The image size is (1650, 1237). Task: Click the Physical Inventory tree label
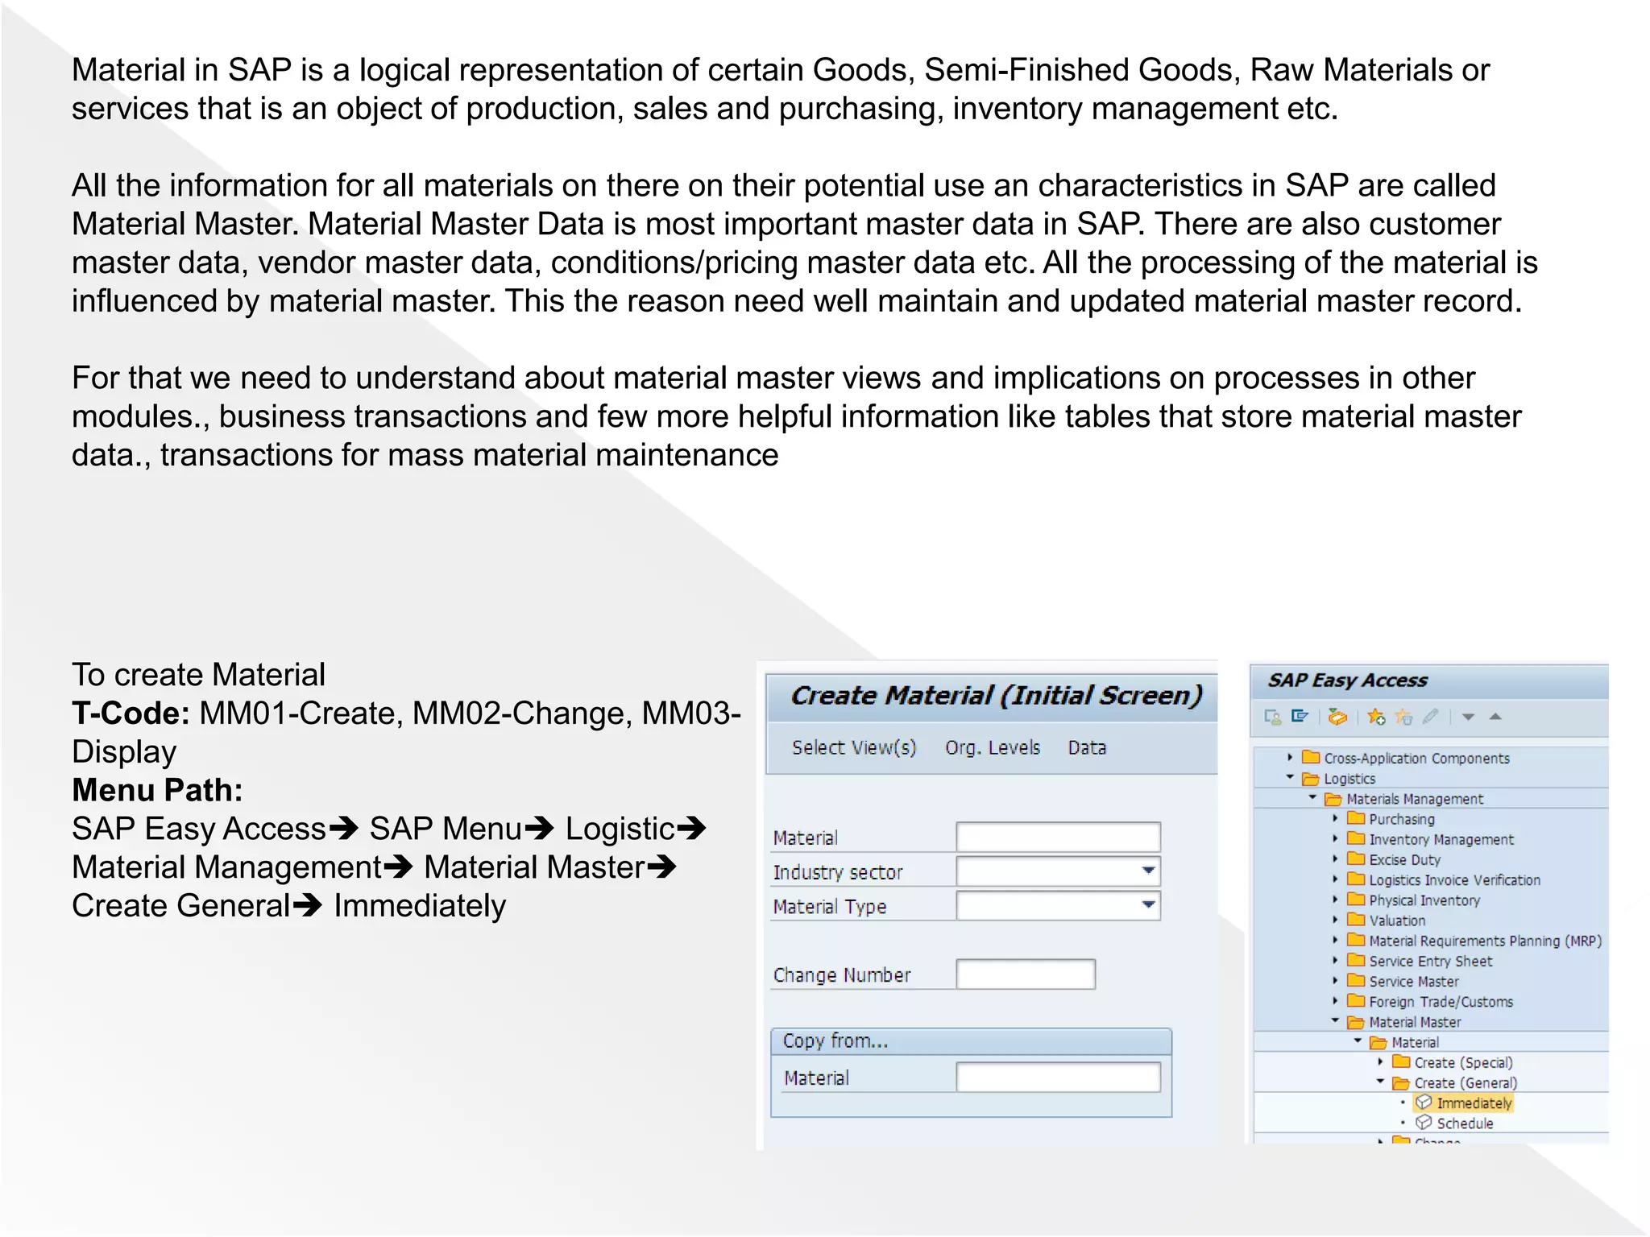[1424, 900]
